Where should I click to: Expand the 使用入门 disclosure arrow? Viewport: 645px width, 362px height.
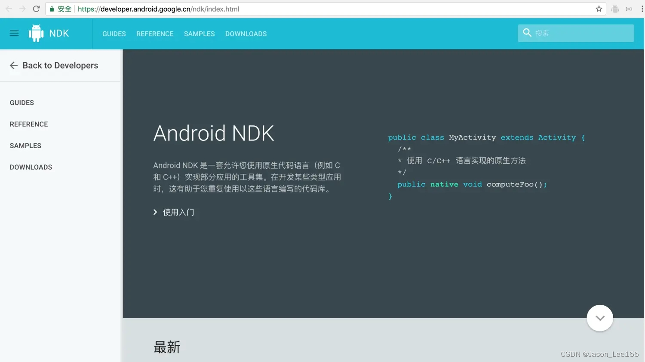[155, 212]
